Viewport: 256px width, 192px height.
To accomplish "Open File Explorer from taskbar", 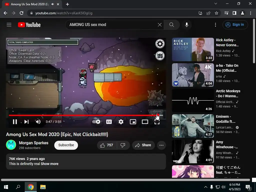I will 43,187.
